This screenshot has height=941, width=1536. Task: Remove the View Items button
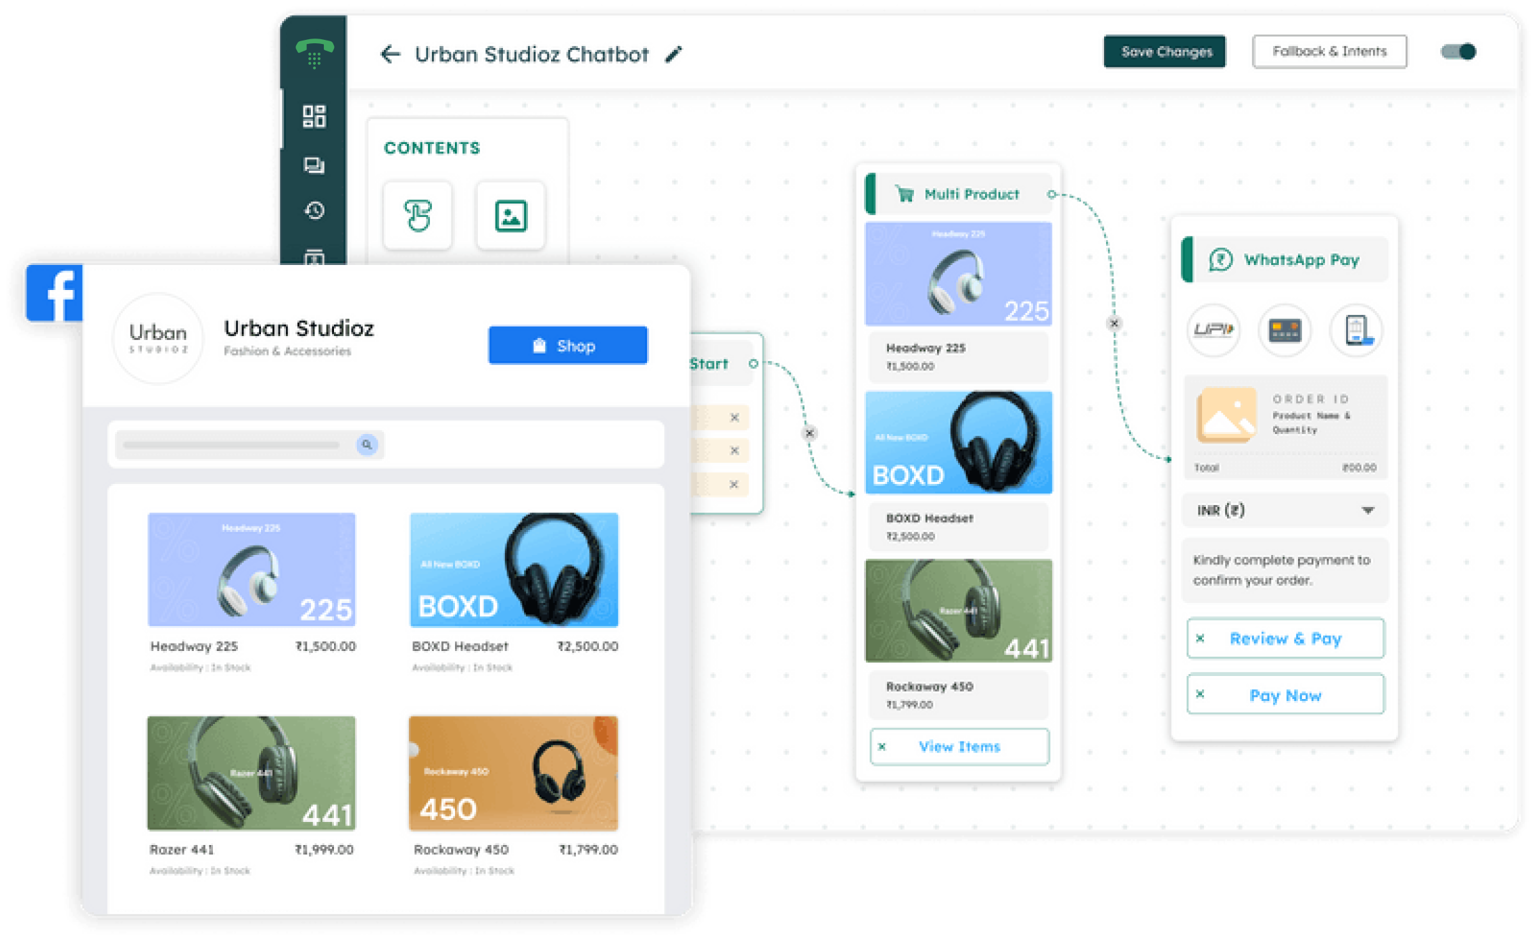pos(882,746)
